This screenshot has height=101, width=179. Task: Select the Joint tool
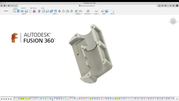[x=81, y=11]
